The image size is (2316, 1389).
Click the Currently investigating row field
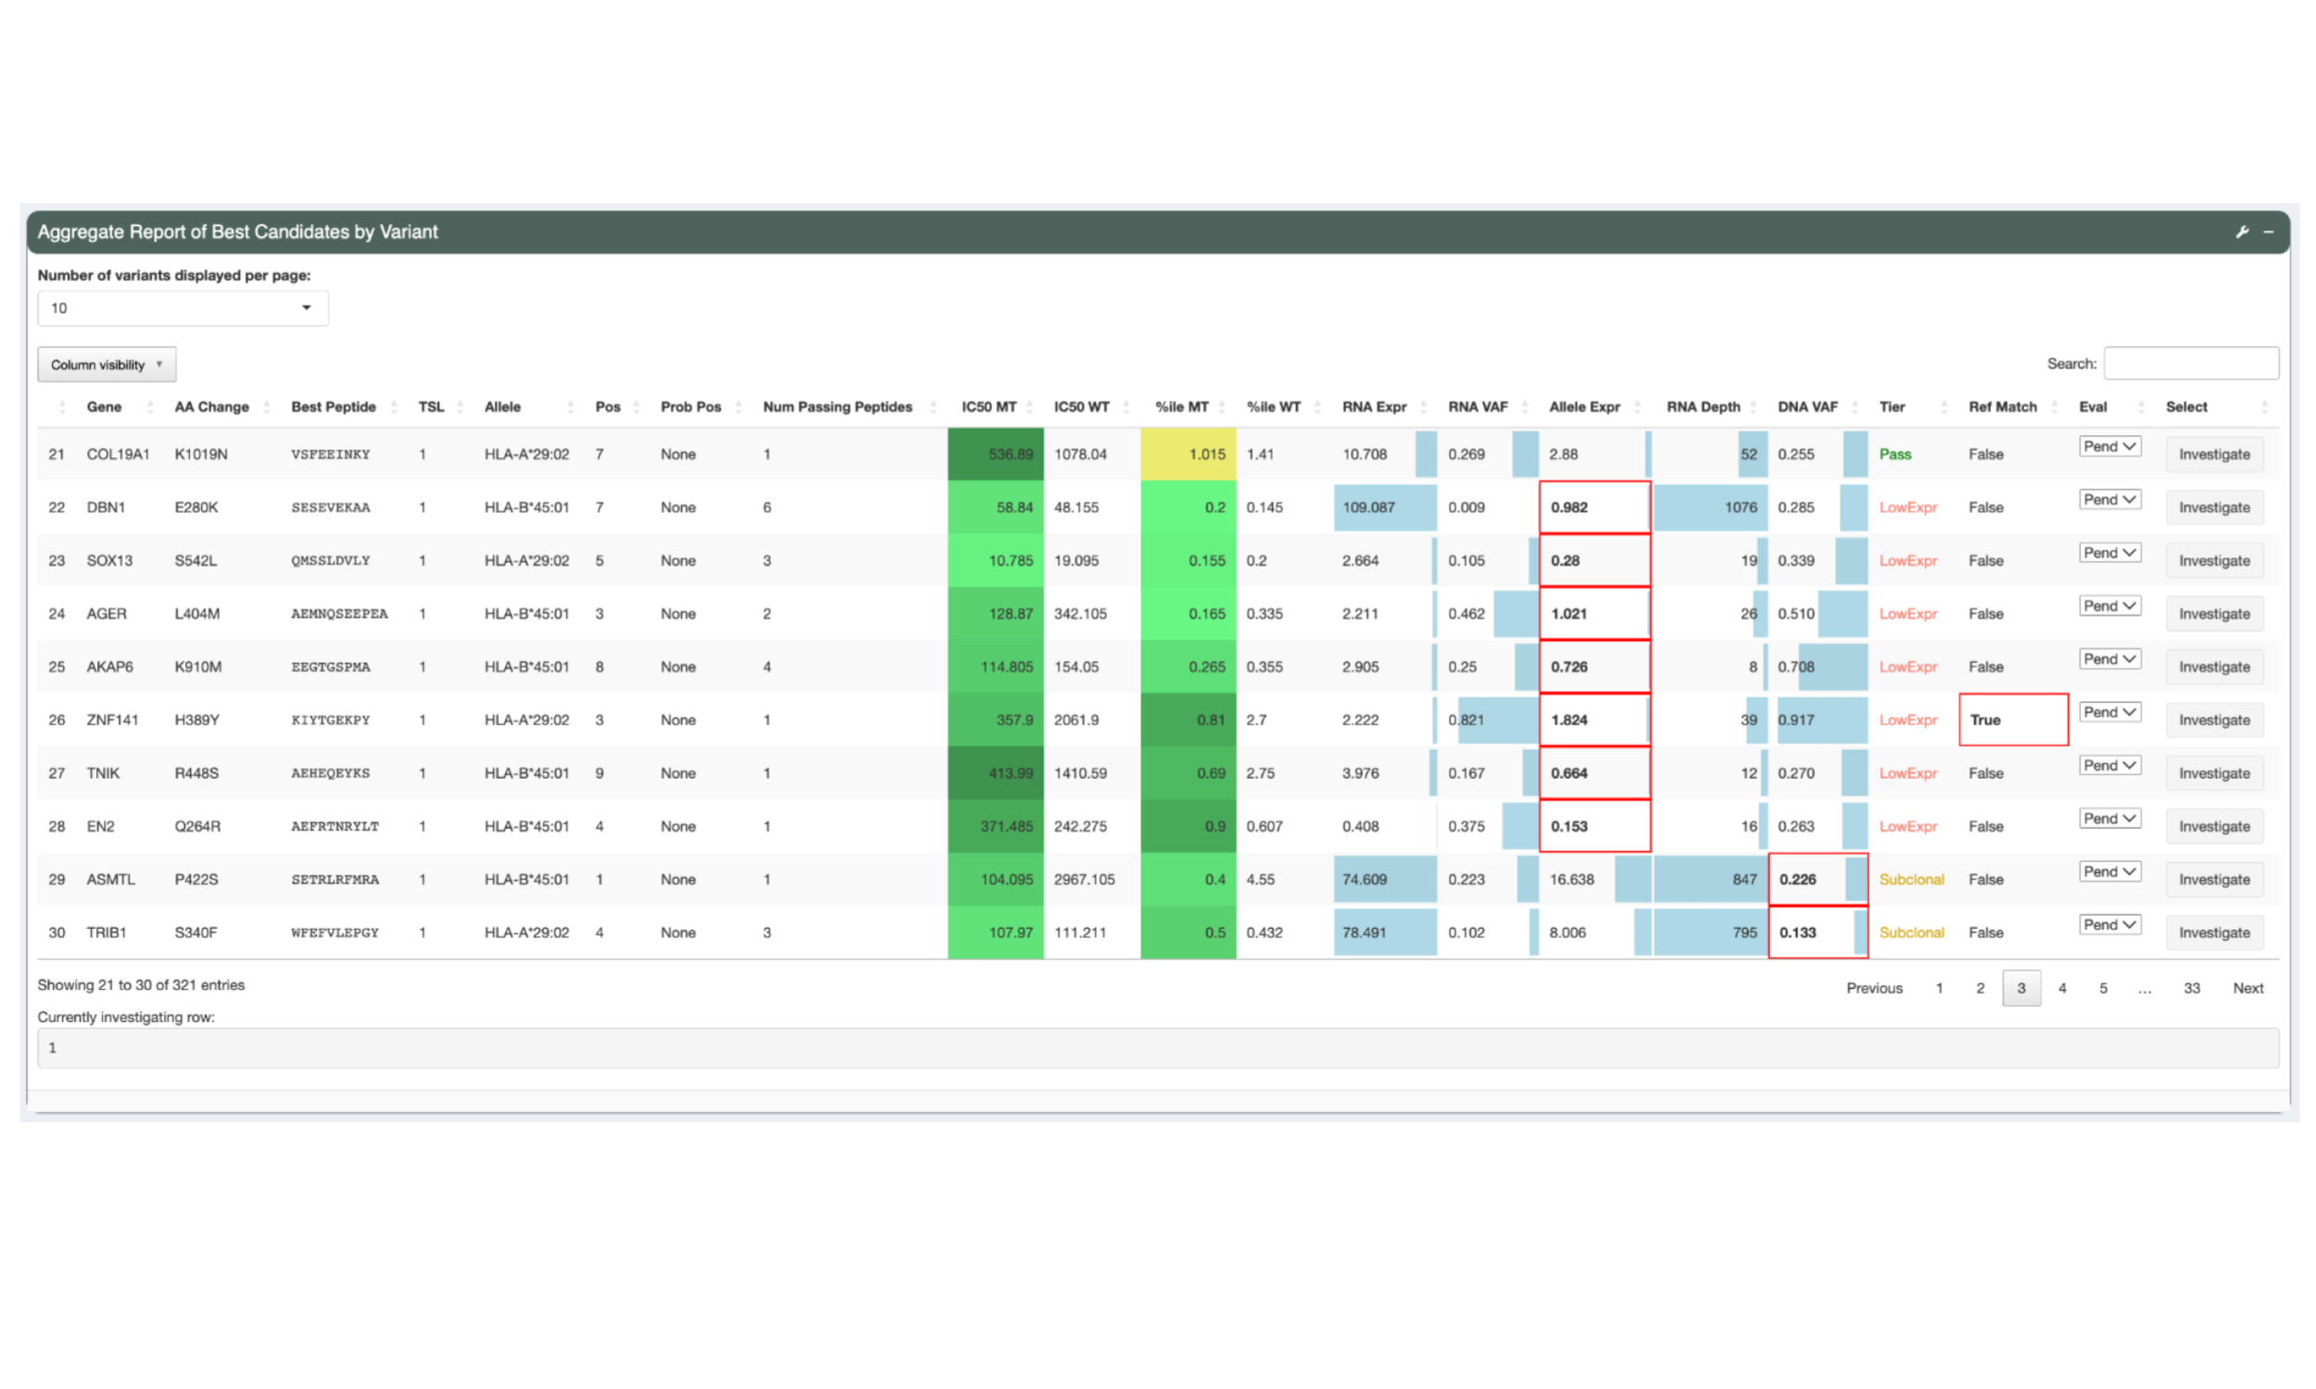click(1158, 1048)
